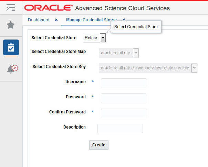The height and width of the screenshot is (167, 208).
Task: Focus the Username input field
Action: (124, 83)
